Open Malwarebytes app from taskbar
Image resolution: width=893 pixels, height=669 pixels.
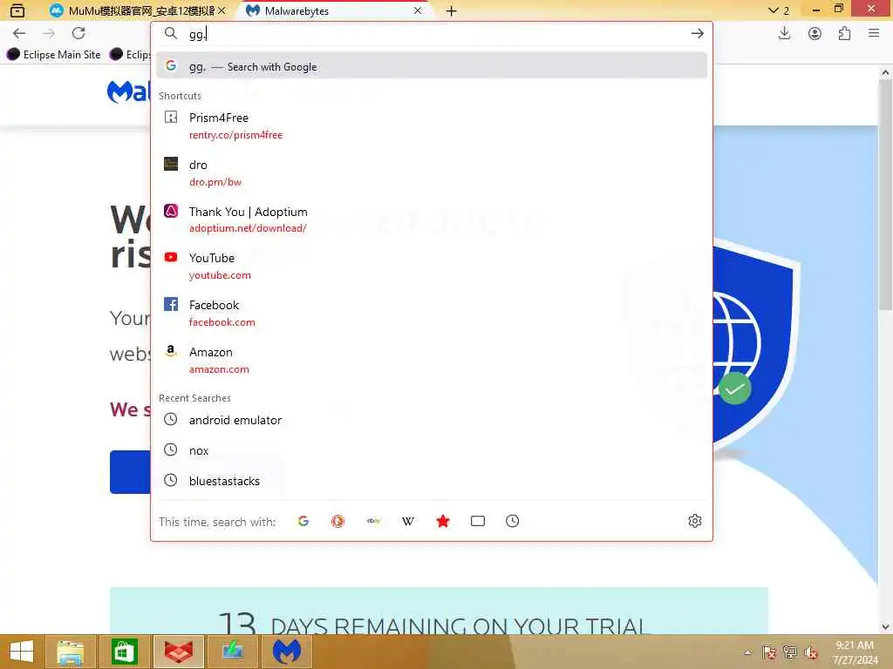(x=286, y=652)
